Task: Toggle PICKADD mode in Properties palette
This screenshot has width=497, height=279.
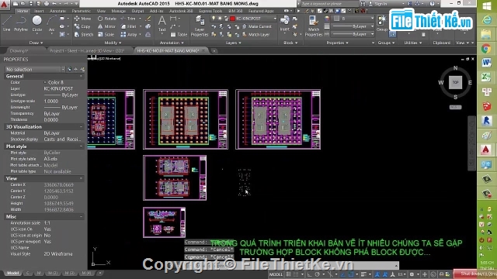Action: tap(69, 69)
